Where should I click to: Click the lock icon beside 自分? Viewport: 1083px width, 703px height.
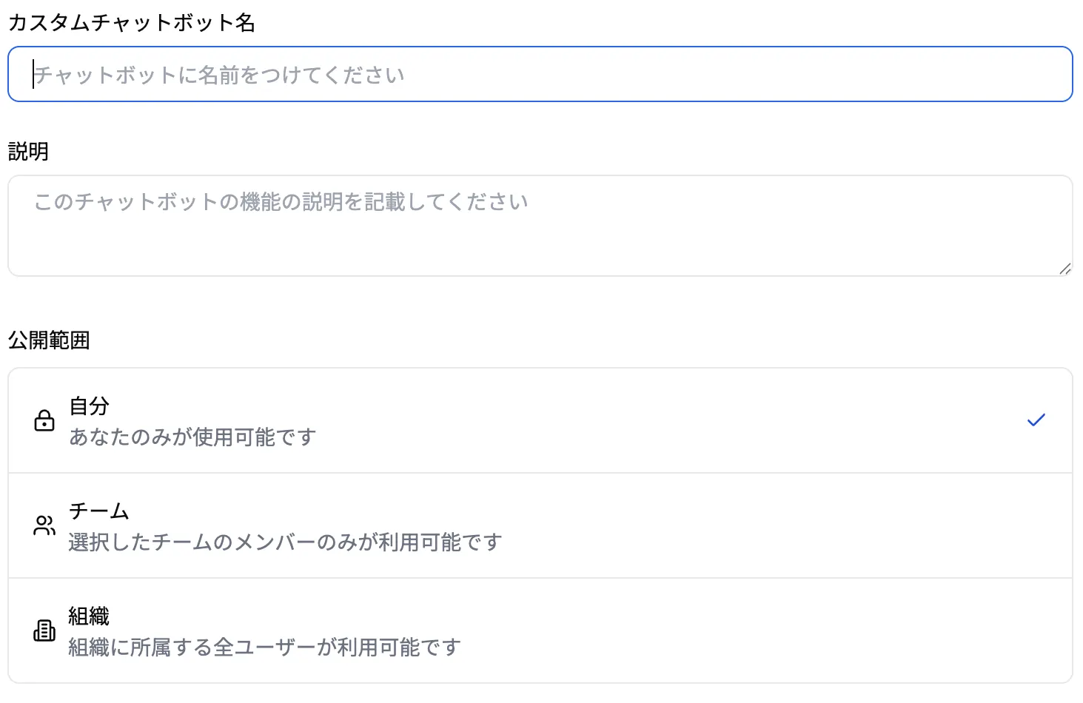coord(44,420)
